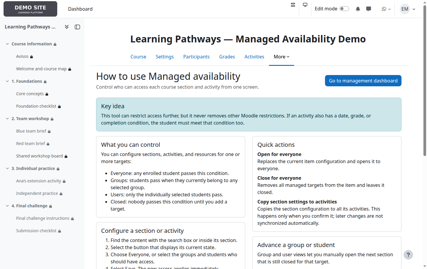Click 'Open for everyone' bold text
Screen dimensions: 427x269
pyautogui.click(x=279, y=154)
